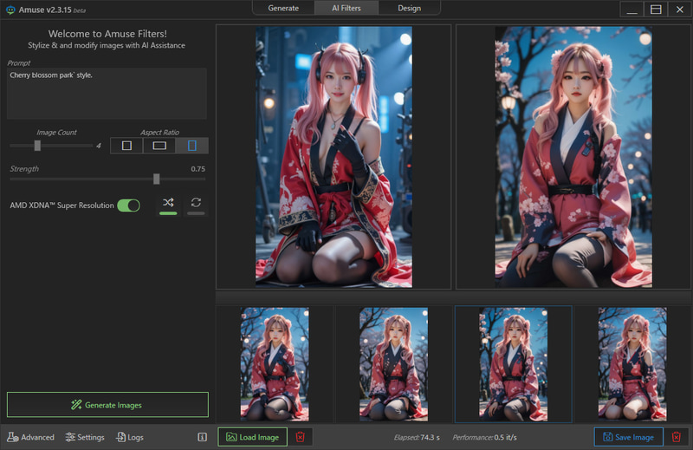Image resolution: width=693 pixels, height=450 pixels.
Task: Select the third highlighted result thumbnail
Action: pos(513,364)
